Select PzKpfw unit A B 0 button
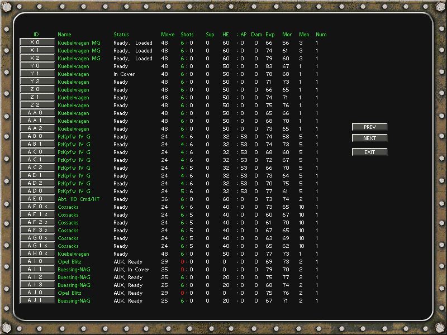Image resolution: width=447 pixels, height=335 pixels. pyautogui.click(x=37, y=136)
